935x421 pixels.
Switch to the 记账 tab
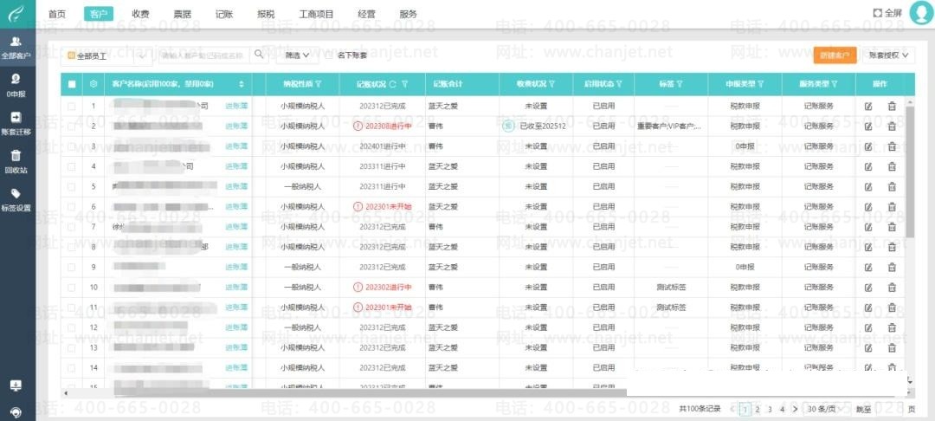(x=223, y=14)
